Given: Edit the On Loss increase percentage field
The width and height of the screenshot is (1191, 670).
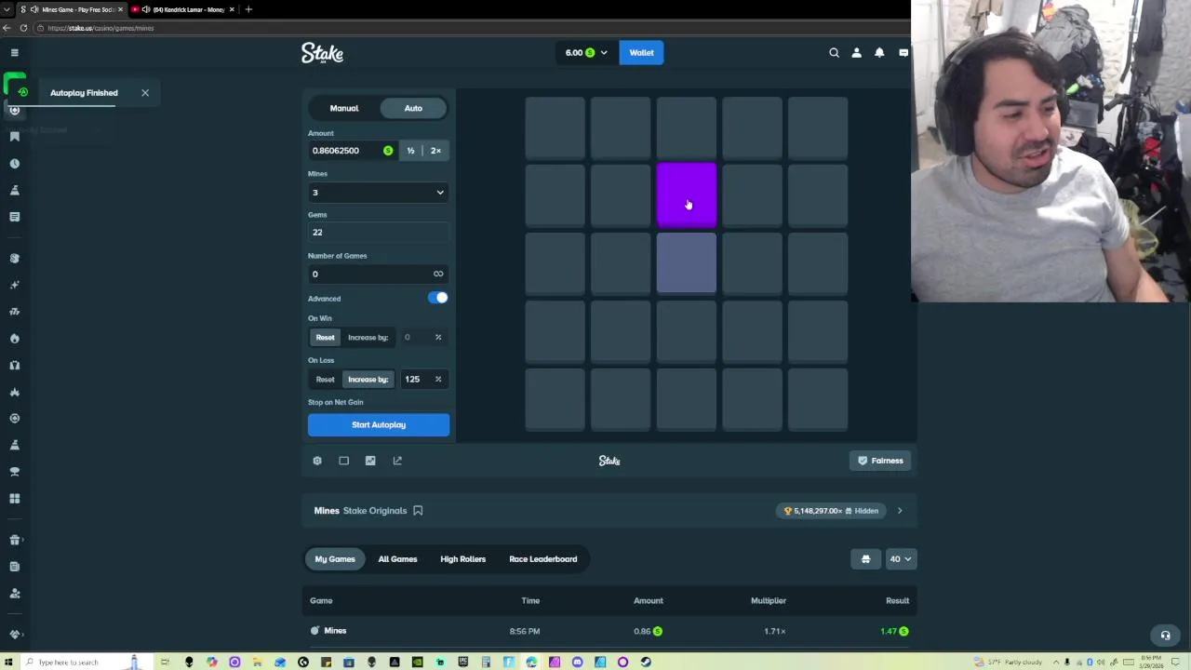Looking at the screenshot, I should coord(423,380).
